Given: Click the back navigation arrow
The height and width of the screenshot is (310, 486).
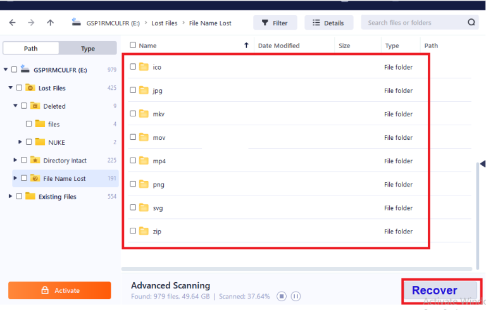Looking at the screenshot, I should click(x=12, y=23).
